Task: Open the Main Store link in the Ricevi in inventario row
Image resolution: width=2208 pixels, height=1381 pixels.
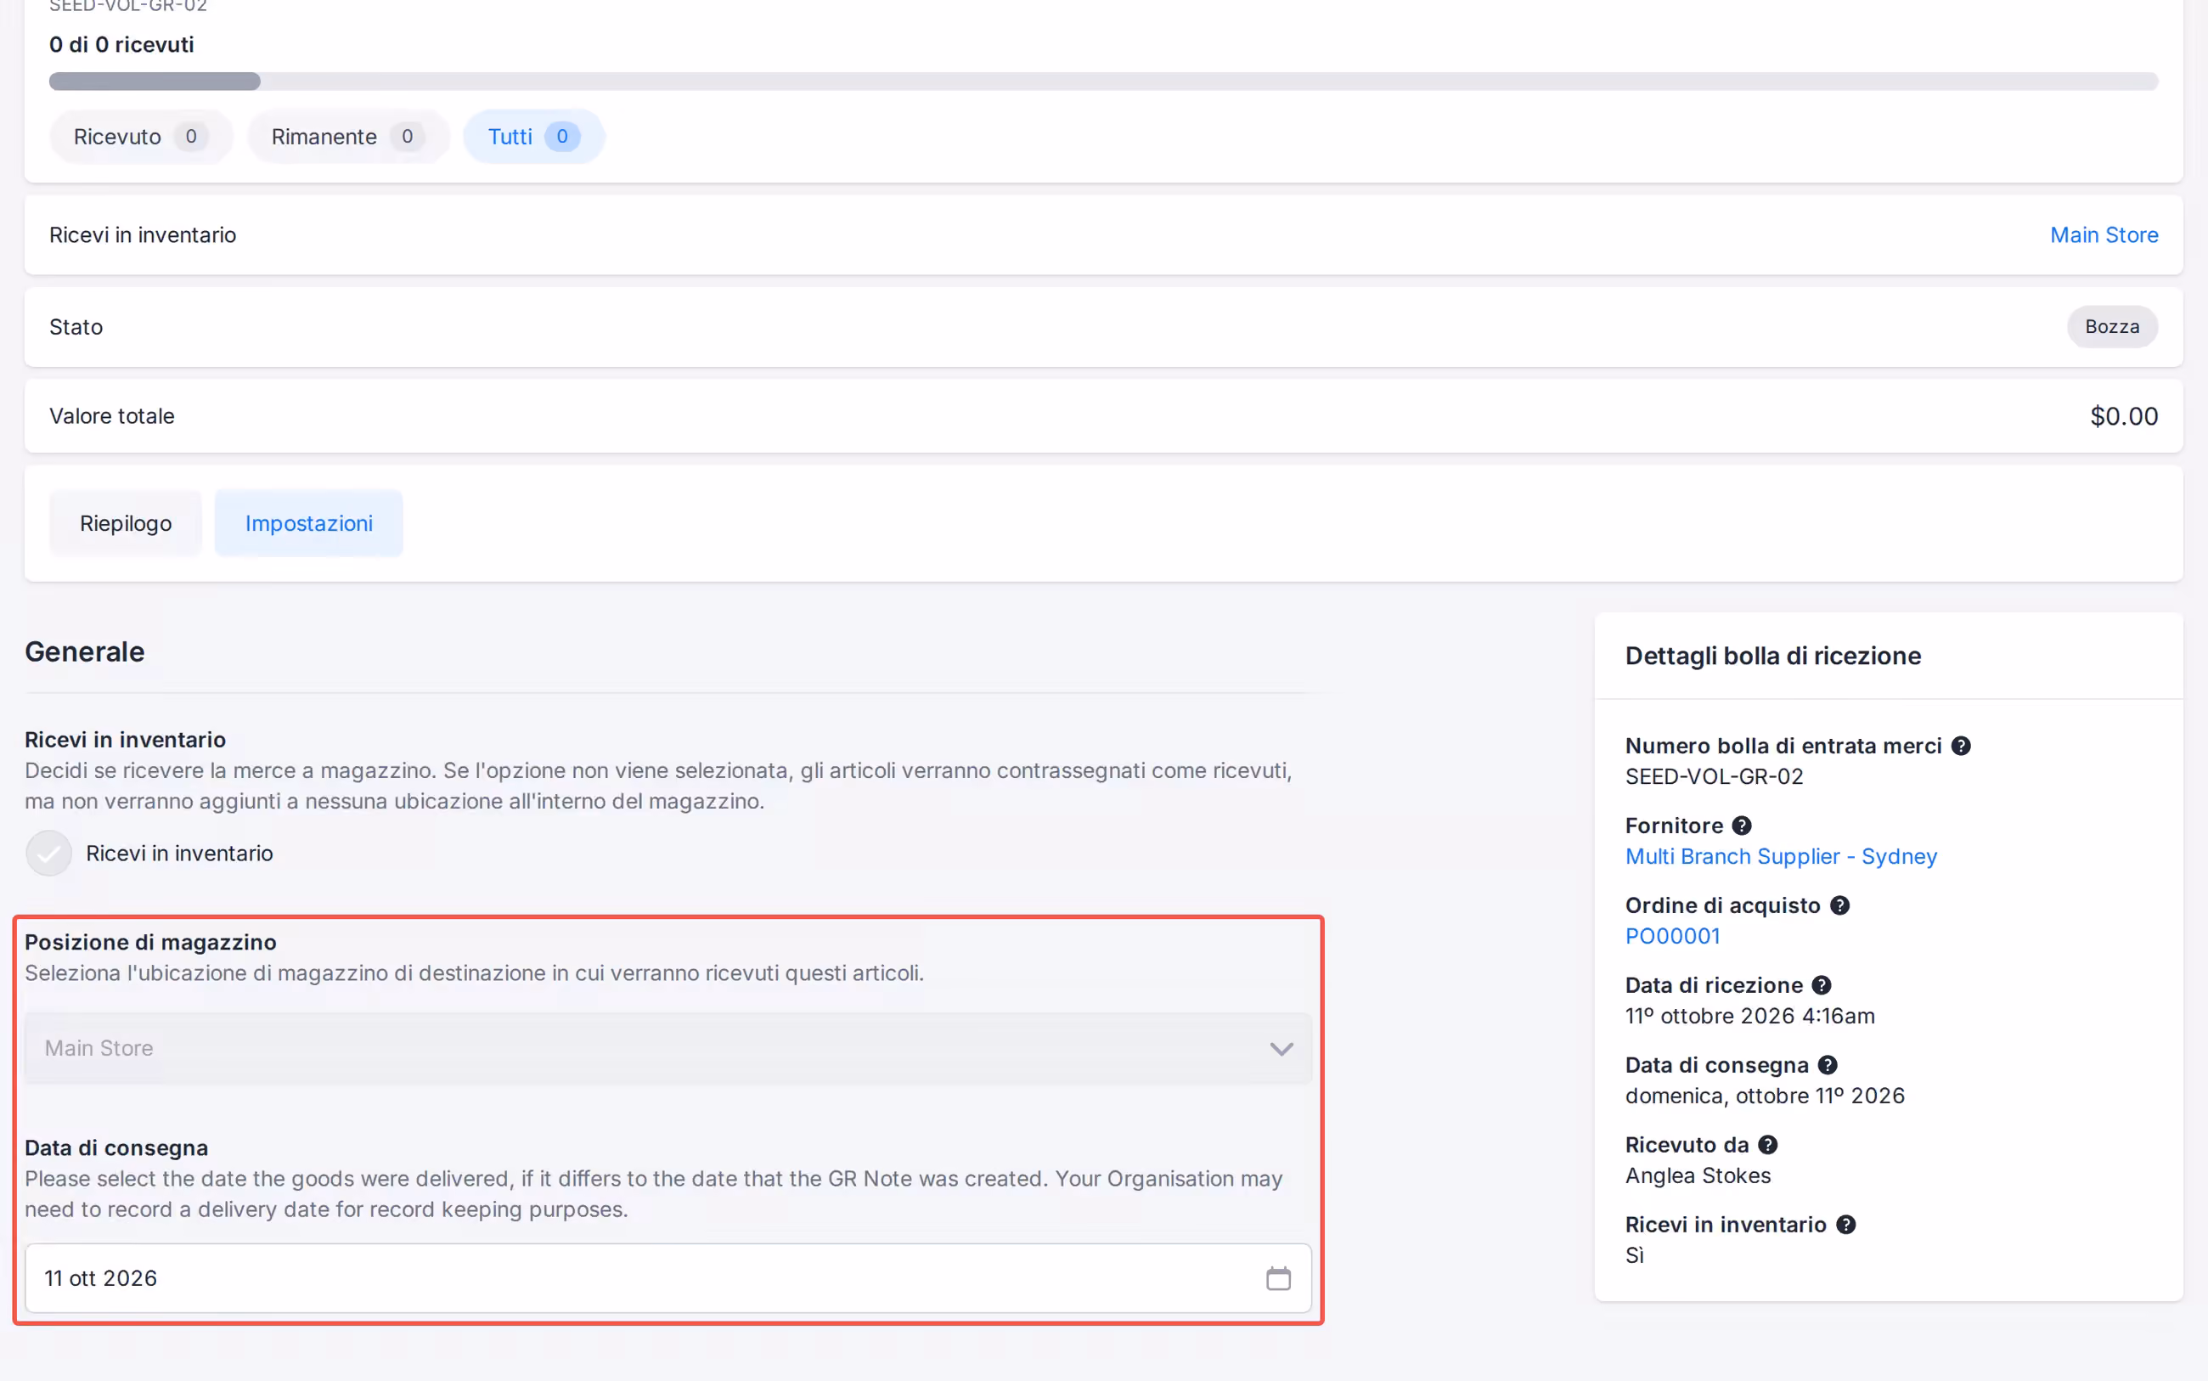Action: click(2104, 234)
